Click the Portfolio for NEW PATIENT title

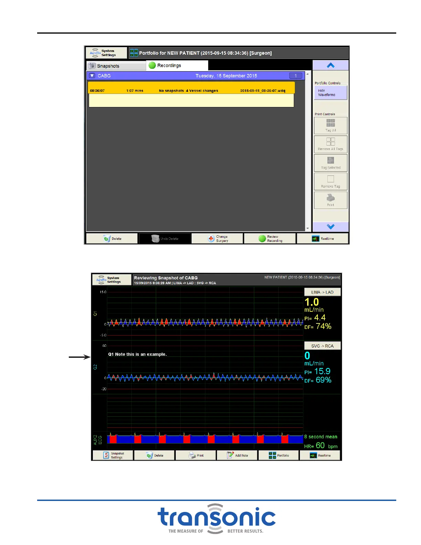tap(205, 53)
